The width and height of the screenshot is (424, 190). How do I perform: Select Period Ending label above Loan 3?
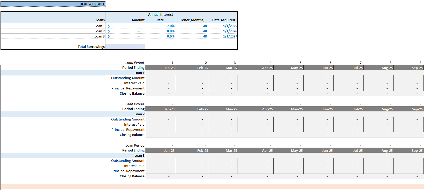[x=133, y=150]
